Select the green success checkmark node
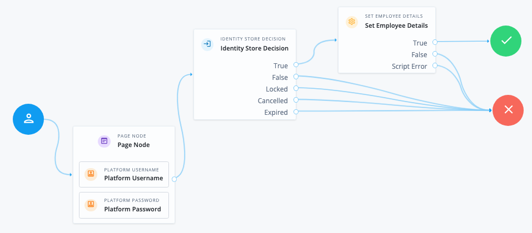This screenshot has height=233, width=532. pos(506,41)
